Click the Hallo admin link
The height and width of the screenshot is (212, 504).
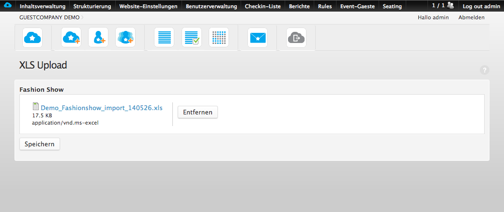(433, 18)
